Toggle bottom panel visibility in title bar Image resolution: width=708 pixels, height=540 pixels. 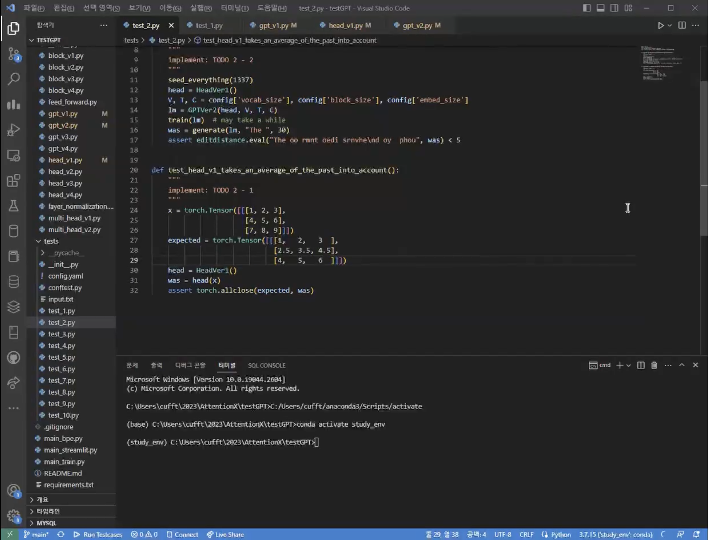600,8
